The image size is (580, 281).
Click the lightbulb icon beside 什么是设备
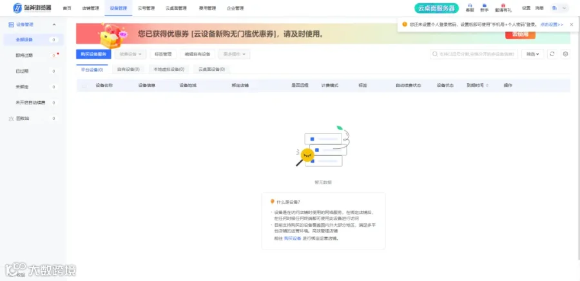[273, 202]
